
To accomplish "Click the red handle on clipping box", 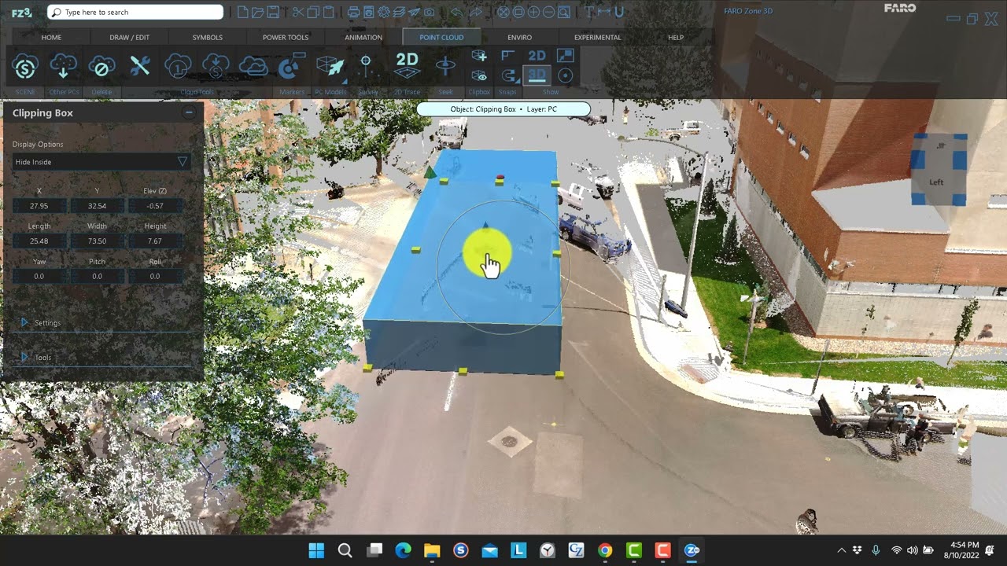I will click(500, 178).
